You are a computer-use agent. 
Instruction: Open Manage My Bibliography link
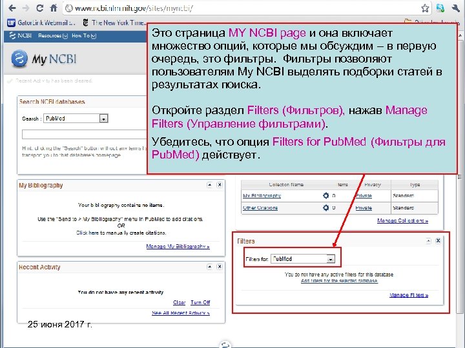click(178, 246)
